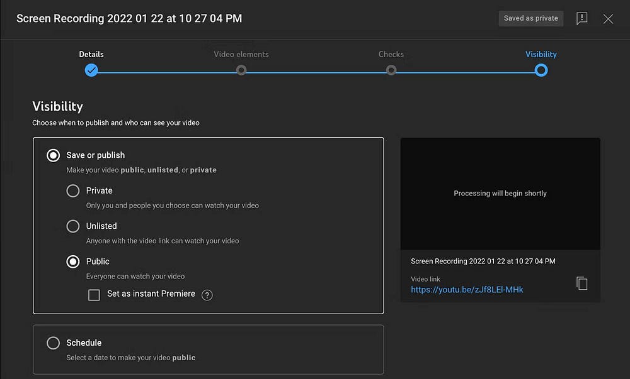
Task: Click the completed Details step checkmark
Action: coord(91,70)
